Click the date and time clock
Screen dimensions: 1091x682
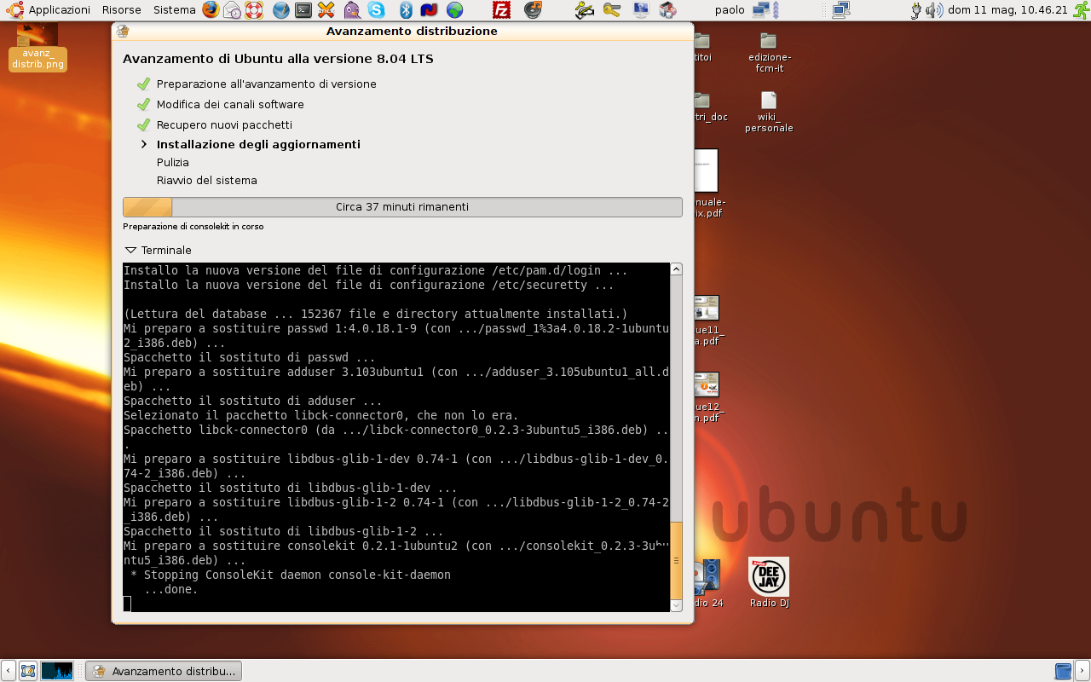(x=1007, y=10)
